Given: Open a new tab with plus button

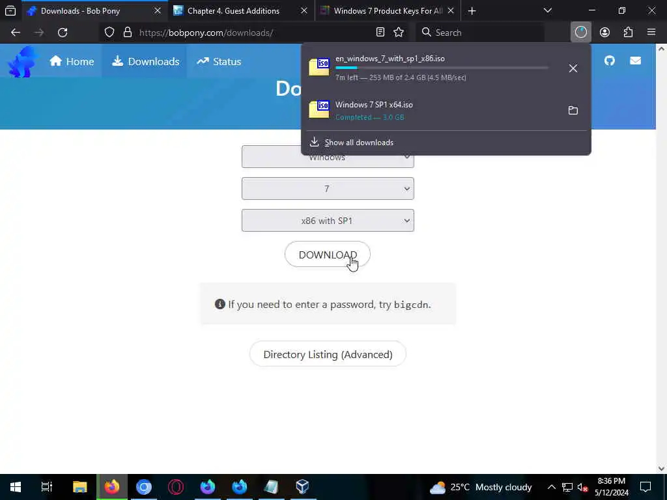Looking at the screenshot, I should pyautogui.click(x=472, y=10).
